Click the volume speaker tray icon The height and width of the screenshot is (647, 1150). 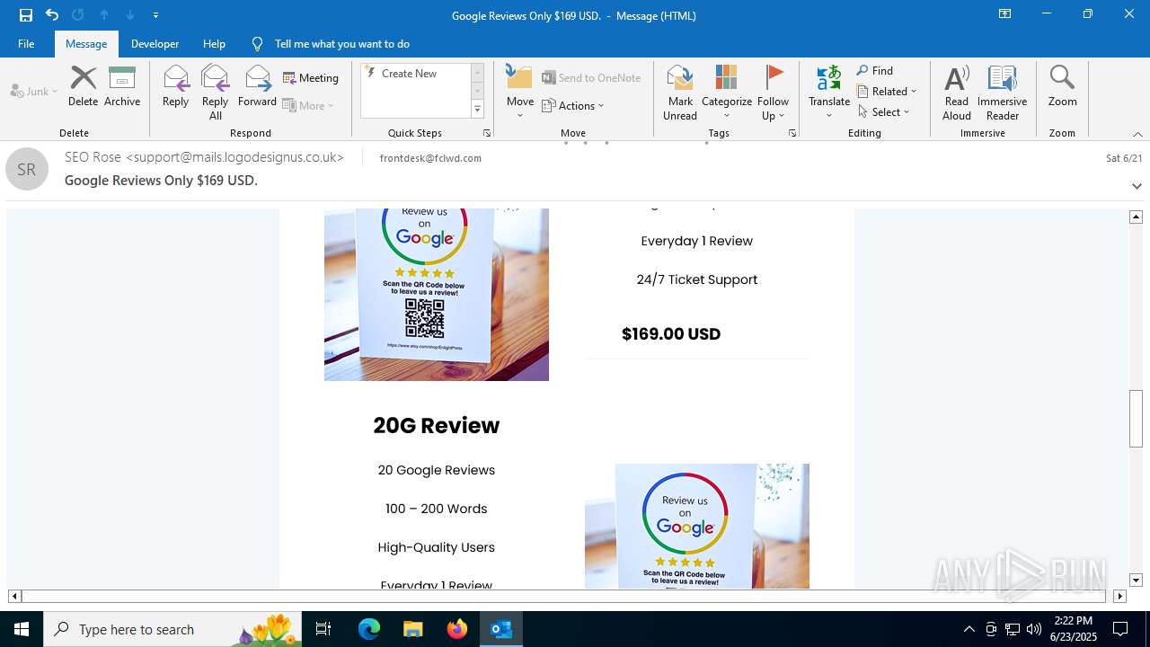1034,629
